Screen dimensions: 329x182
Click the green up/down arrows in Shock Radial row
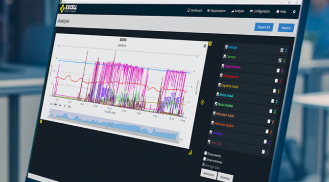click(275, 112)
